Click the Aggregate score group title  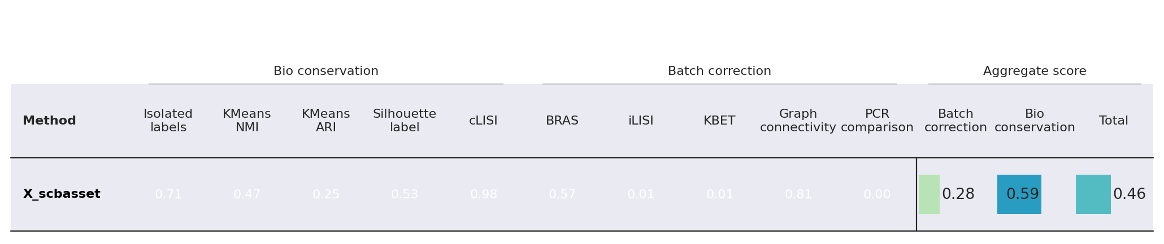(x=1035, y=72)
